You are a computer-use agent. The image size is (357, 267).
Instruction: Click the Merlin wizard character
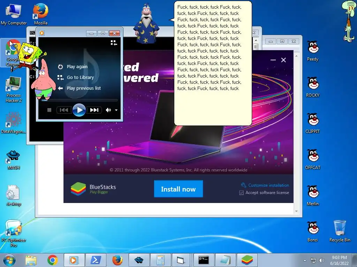pos(146,24)
